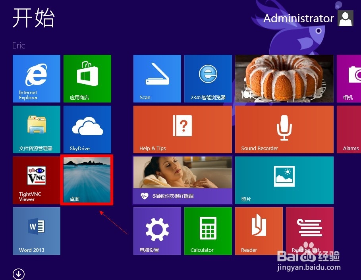Launch TightVNC Viewer
This screenshot has height=280, width=361.
[36, 180]
